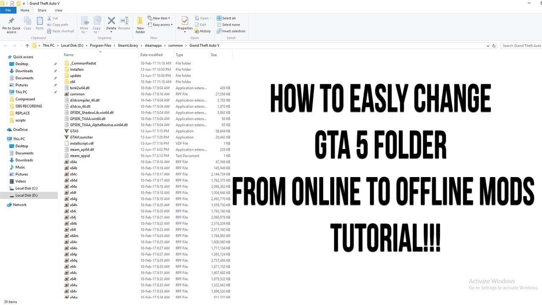Select Local Disk (C:) in sidebar
The width and height of the screenshot is (542, 305).
(x=26, y=189)
